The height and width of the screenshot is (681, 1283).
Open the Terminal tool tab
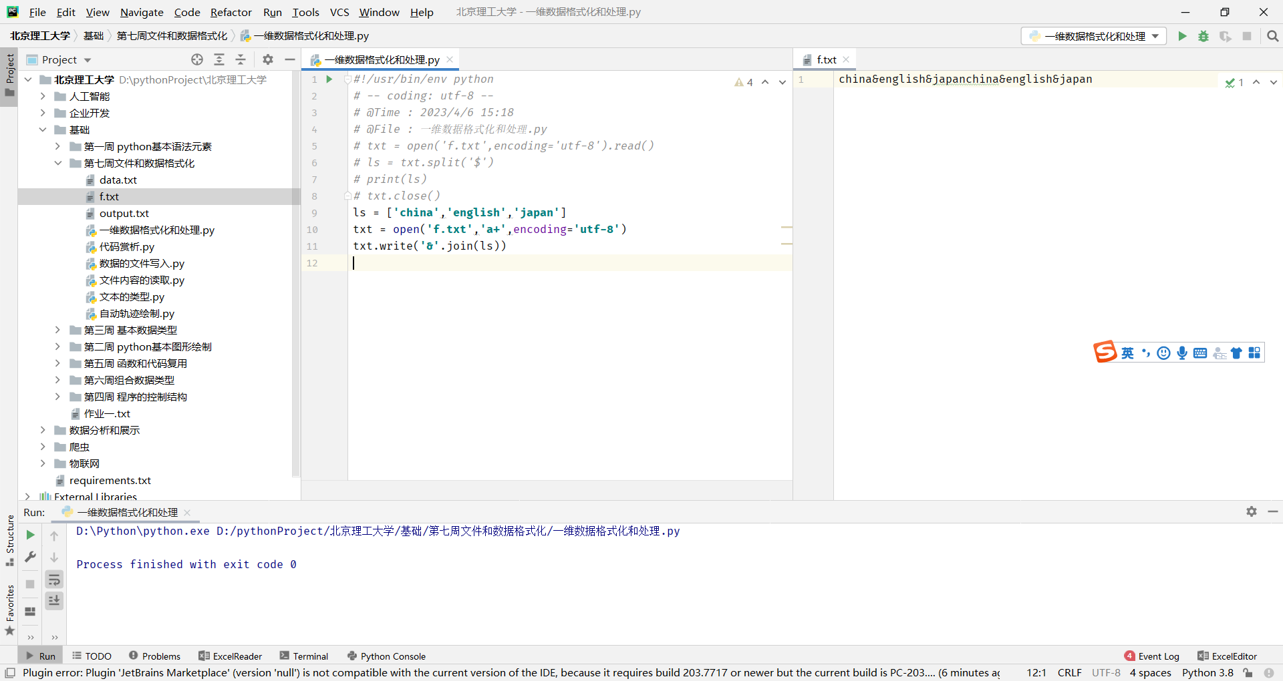pyautogui.click(x=304, y=656)
